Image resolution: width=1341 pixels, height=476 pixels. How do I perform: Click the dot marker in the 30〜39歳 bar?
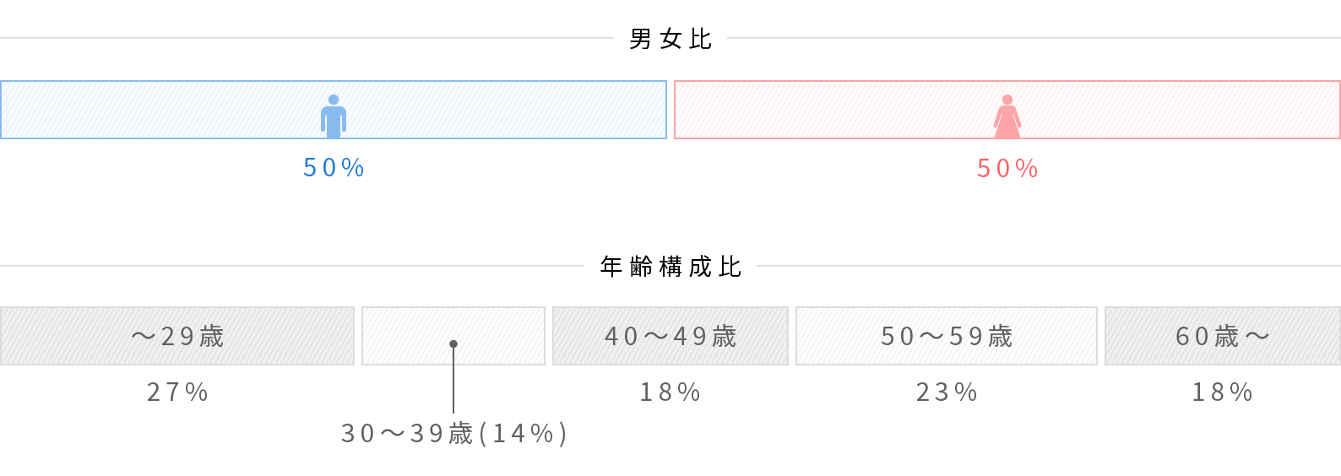coord(453,343)
